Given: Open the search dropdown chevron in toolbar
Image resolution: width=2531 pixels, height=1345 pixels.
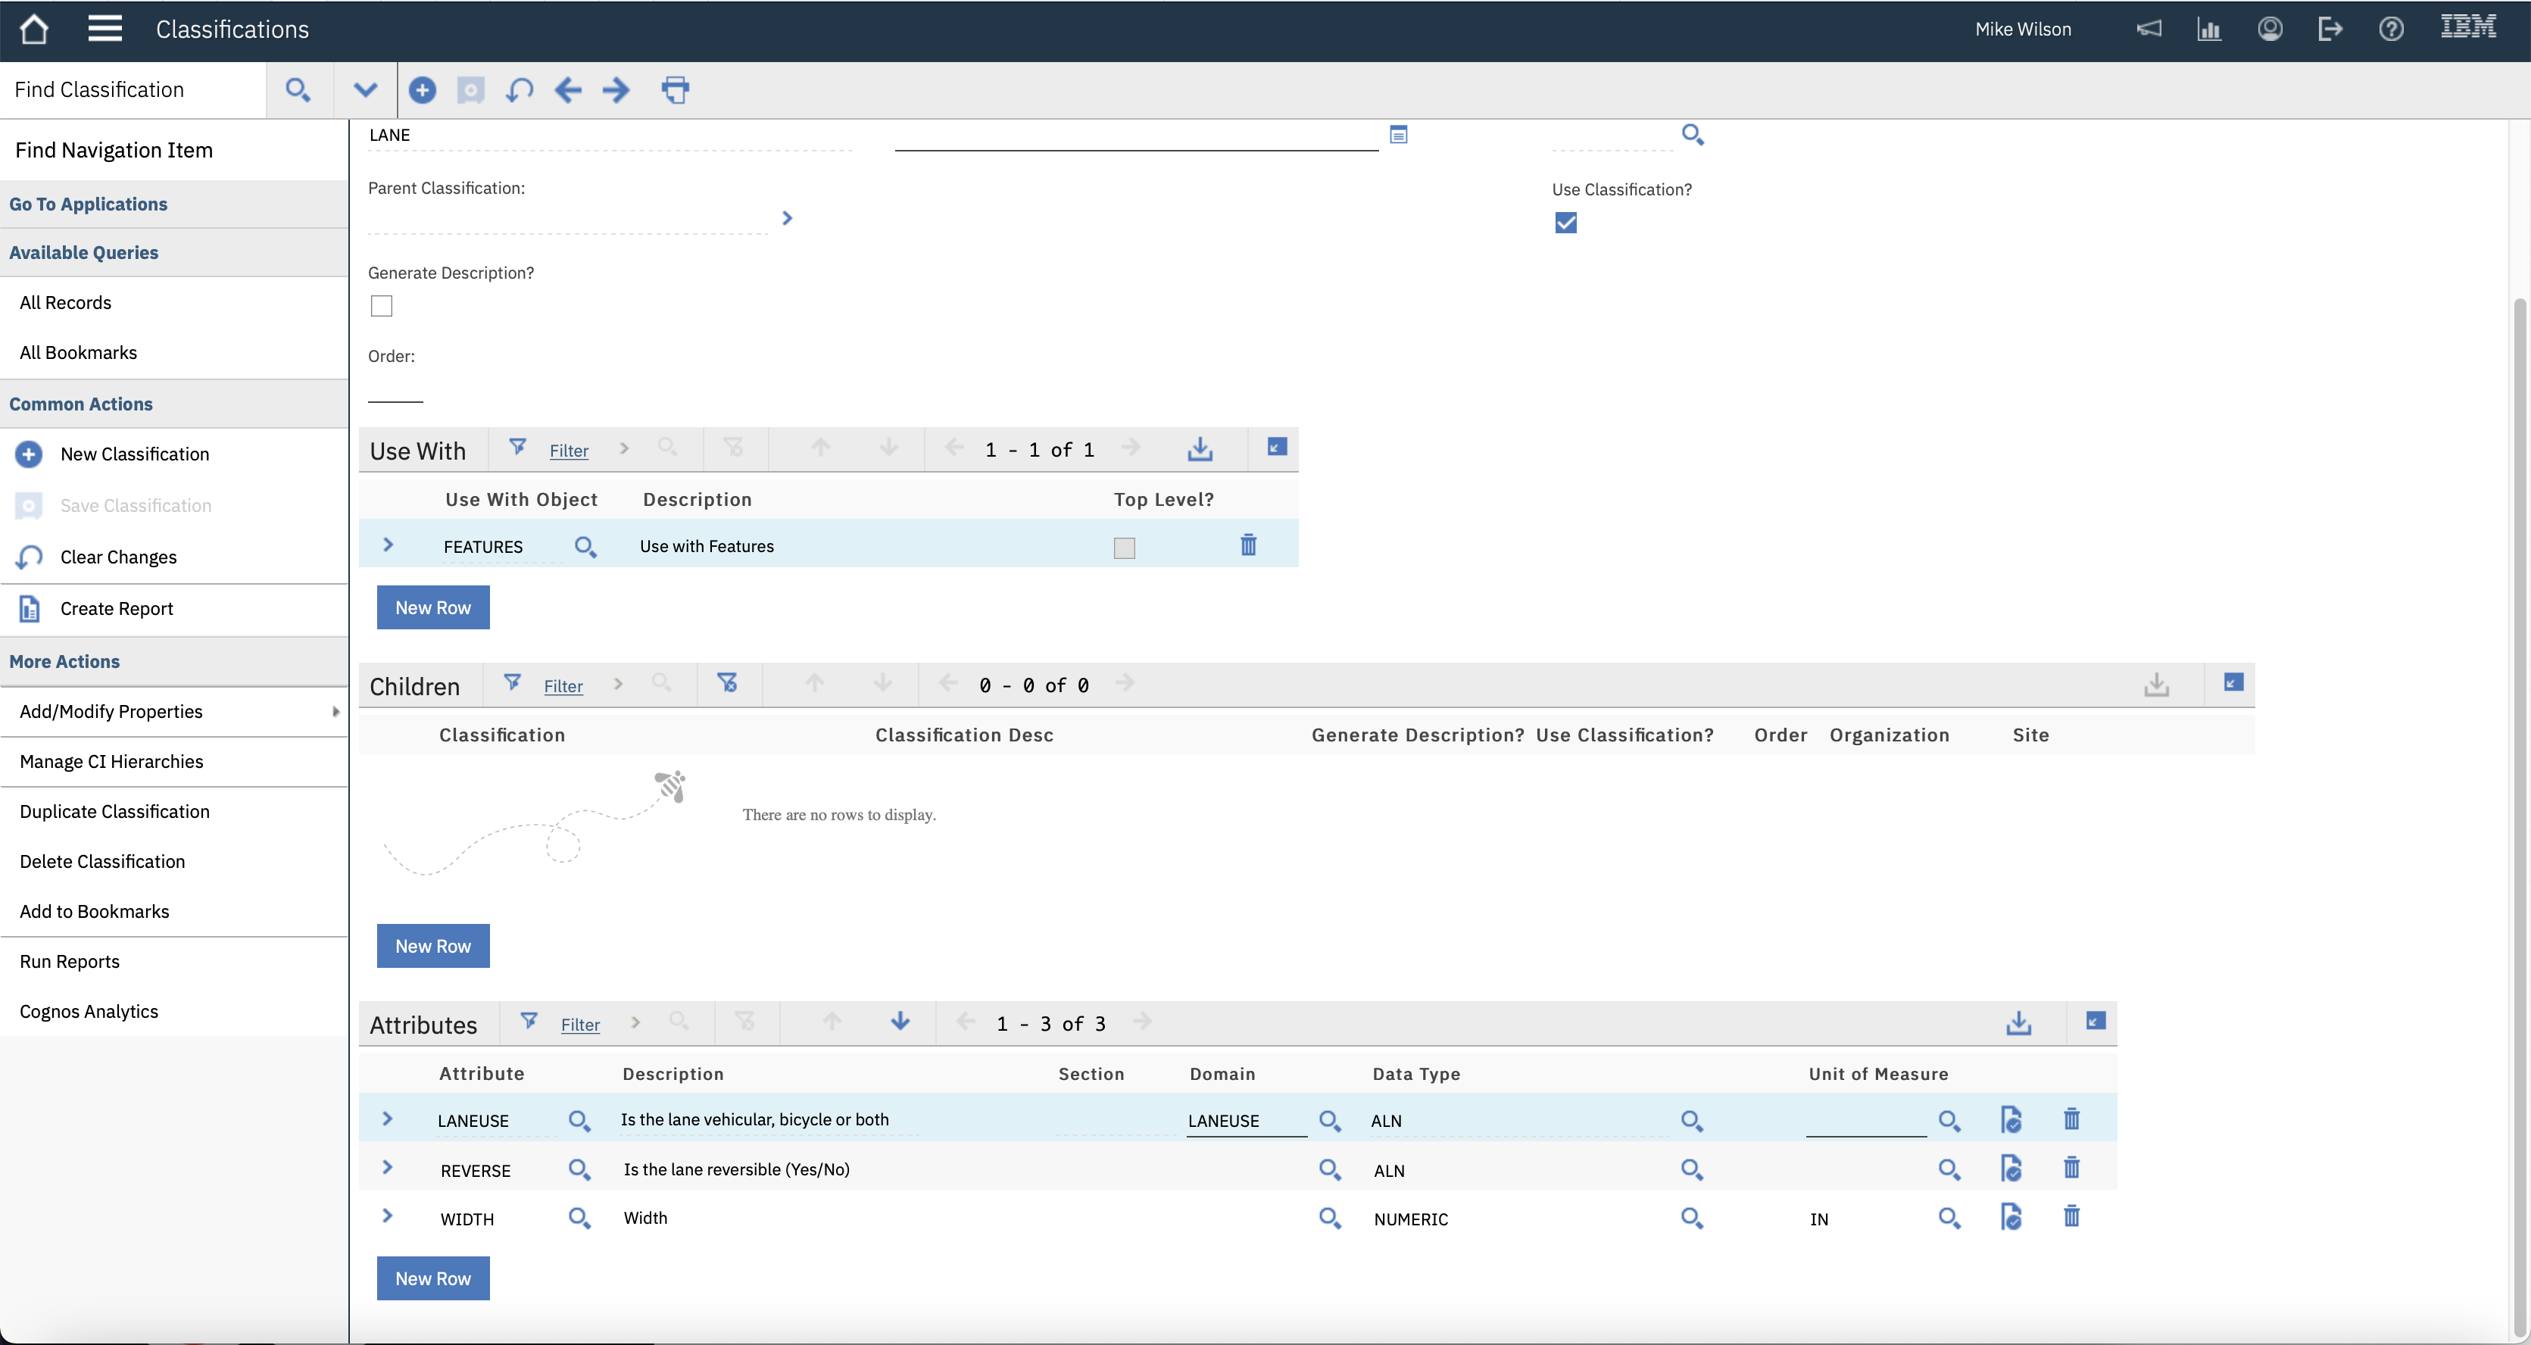Looking at the screenshot, I should click(x=366, y=90).
